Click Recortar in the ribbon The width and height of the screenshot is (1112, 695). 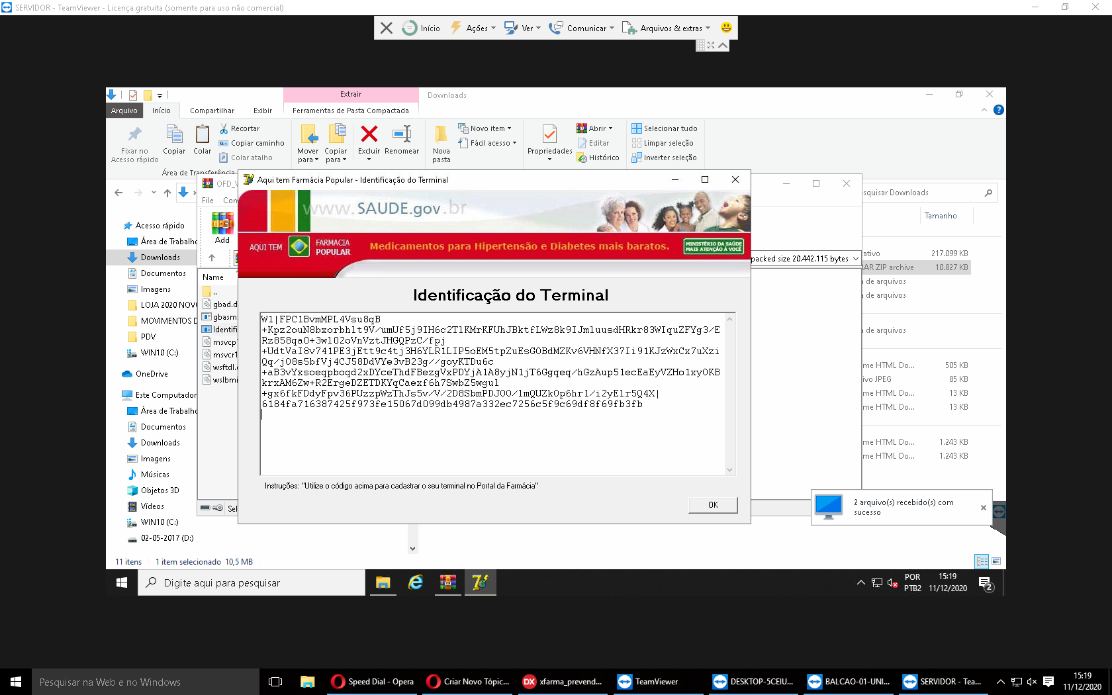point(240,128)
